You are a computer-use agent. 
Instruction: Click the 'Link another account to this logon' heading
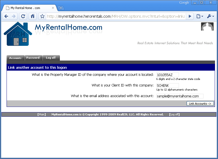(37, 68)
